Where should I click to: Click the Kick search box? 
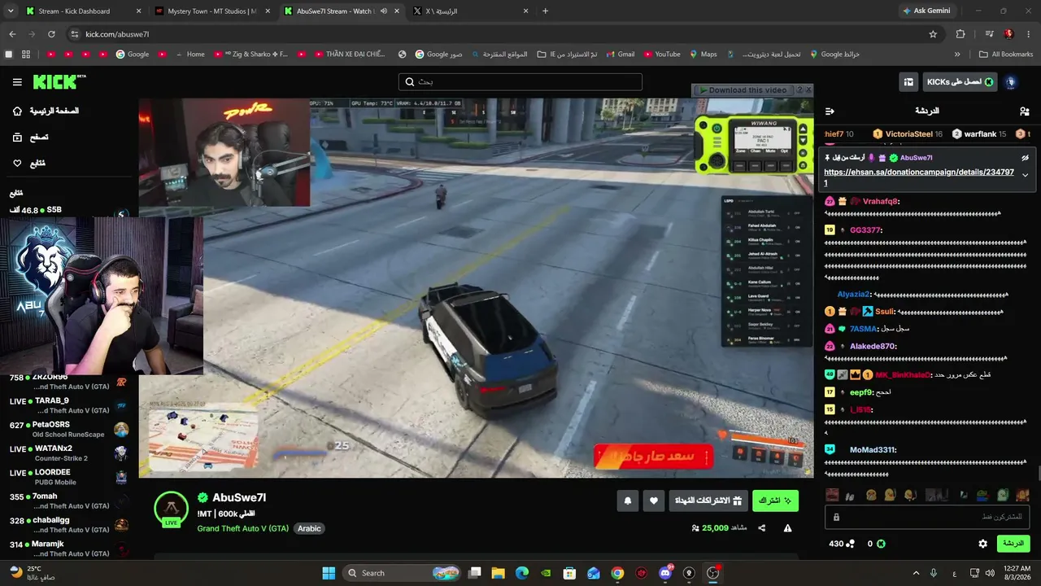(x=520, y=82)
